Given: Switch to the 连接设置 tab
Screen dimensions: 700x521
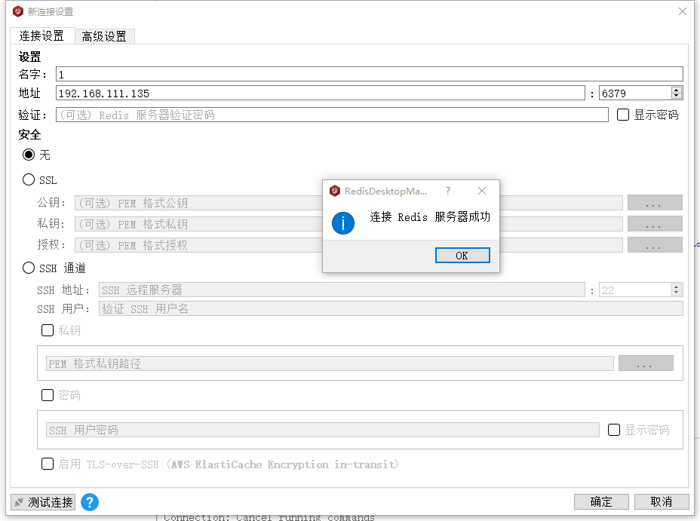Looking at the screenshot, I should (41, 35).
